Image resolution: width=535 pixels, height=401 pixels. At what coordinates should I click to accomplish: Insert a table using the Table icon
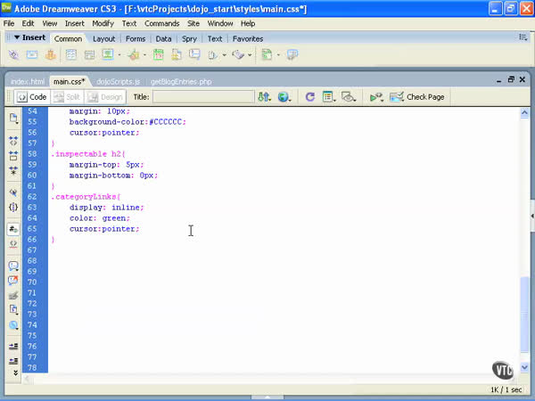point(71,54)
